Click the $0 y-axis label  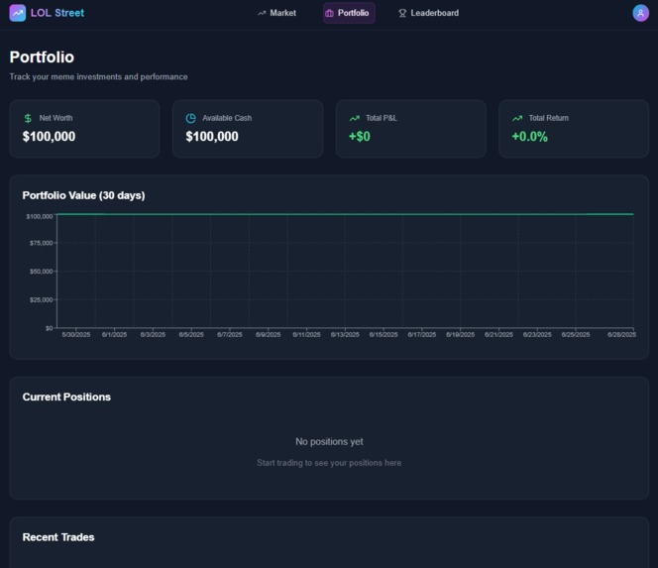(x=50, y=328)
